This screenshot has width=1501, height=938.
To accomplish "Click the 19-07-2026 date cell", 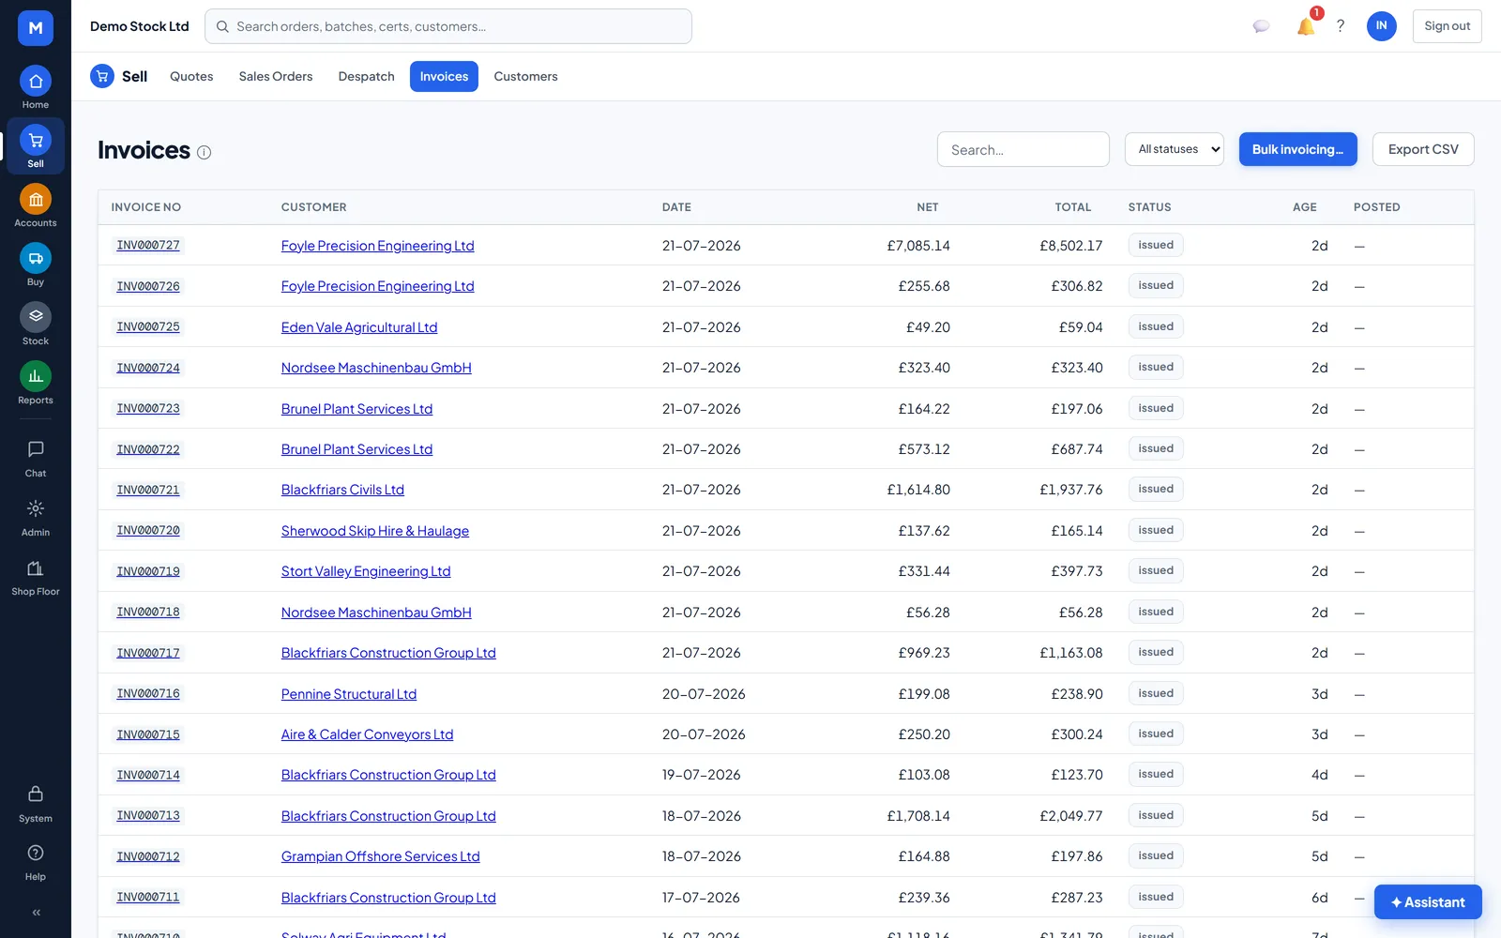I will (x=701, y=775).
